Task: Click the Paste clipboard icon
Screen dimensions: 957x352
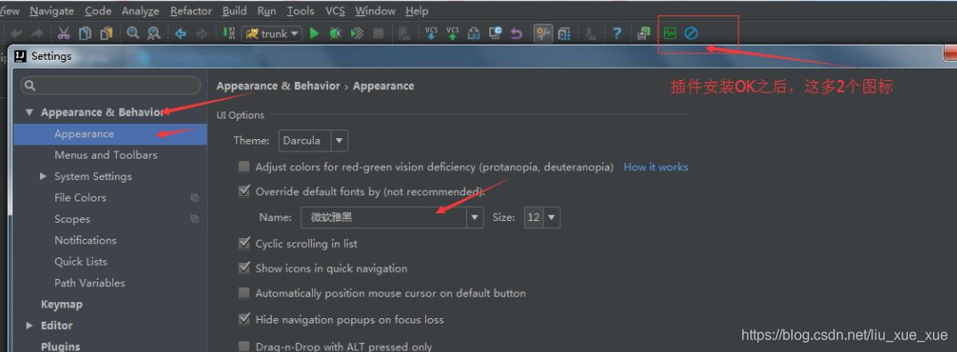Action: click(107, 34)
